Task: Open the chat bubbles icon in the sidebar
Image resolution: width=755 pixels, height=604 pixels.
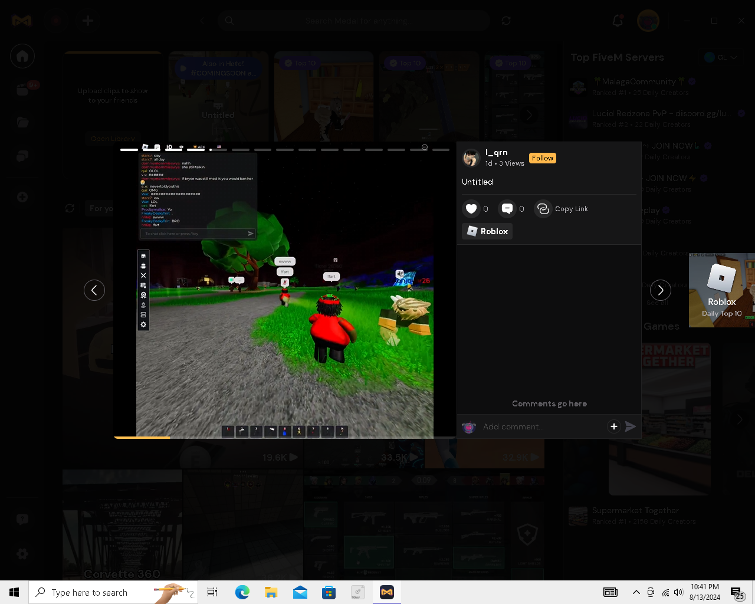Action: [x=22, y=156]
